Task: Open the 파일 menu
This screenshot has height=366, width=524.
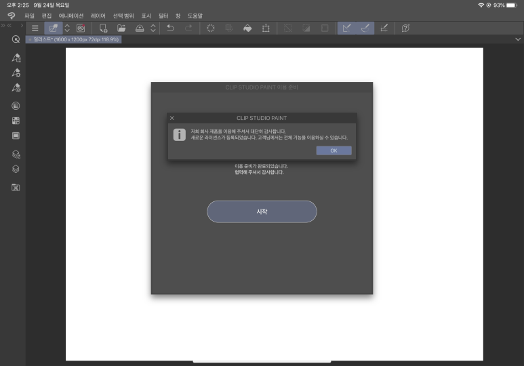Action: click(x=29, y=16)
